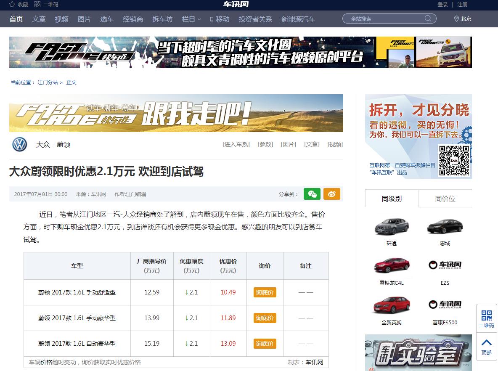Switch to the 同价位 tab

click(445, 199)
